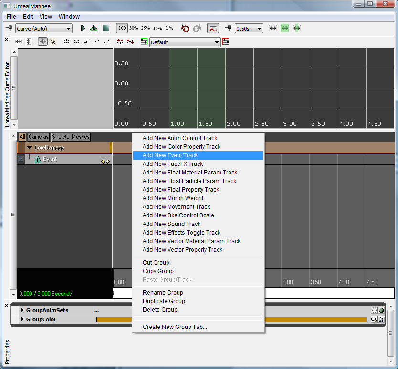Toggle the Event track checkbox
This screenshot has width=398, height=369.
pyautogui.click(x=21, y=159)
